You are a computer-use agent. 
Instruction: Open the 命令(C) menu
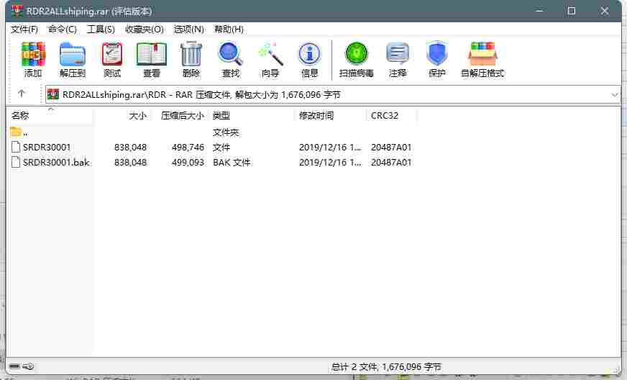[62, 30]
